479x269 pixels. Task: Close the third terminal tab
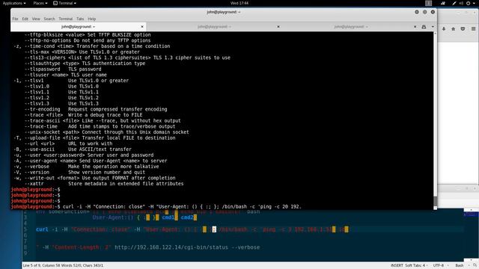click(x=415, y=27)
